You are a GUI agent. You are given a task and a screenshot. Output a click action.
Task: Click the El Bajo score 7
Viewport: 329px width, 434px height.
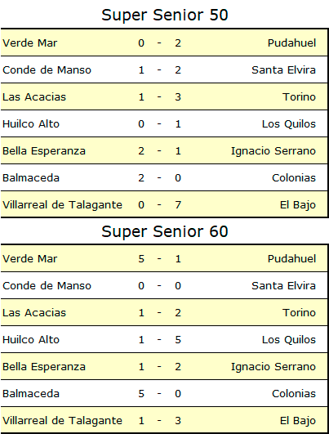[x=178, y=205]
